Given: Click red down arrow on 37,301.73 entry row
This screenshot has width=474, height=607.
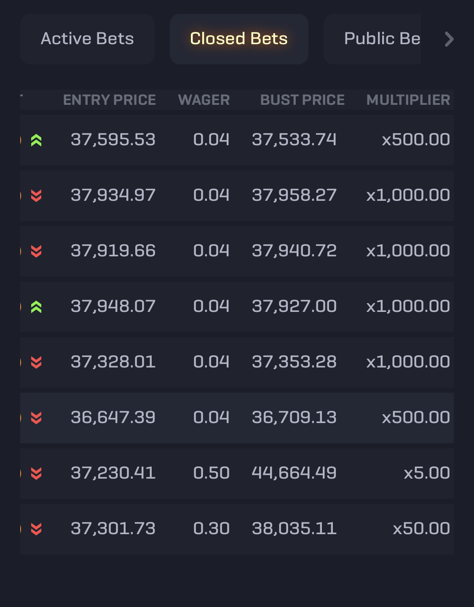Looking at the screenshot, I should point(36,529).
